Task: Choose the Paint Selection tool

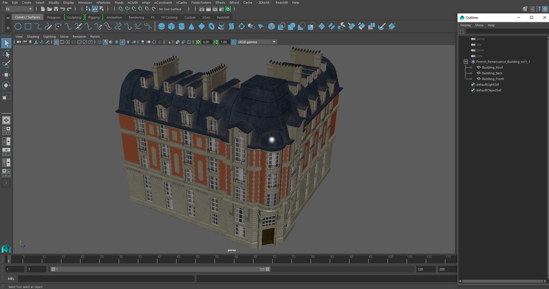Action: (x=6, y=64)
